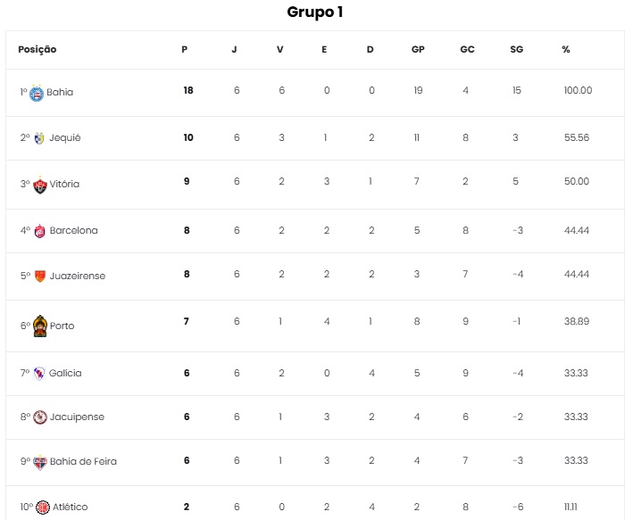Click the Vitória club crest icon
The width and height of the screenshot is (633, 520).
pos(39,185)
